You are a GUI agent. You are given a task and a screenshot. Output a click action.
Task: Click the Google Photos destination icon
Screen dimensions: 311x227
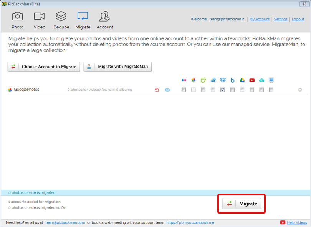pyautogui.click(x=194, y=80)
